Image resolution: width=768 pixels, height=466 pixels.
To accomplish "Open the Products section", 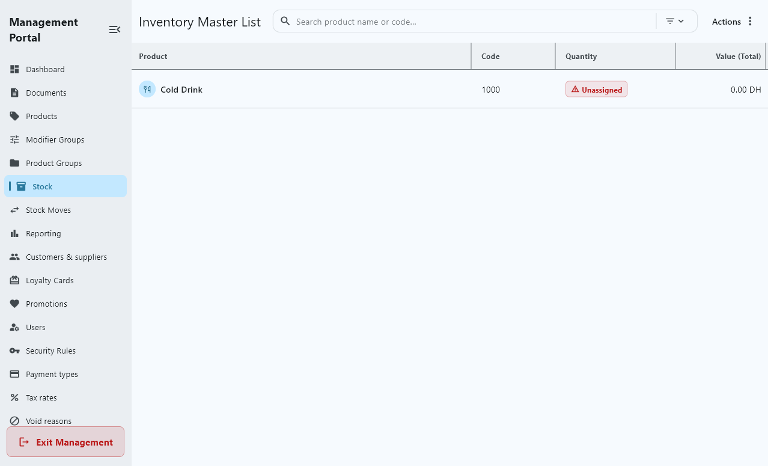I will click(x=66, y=116).
